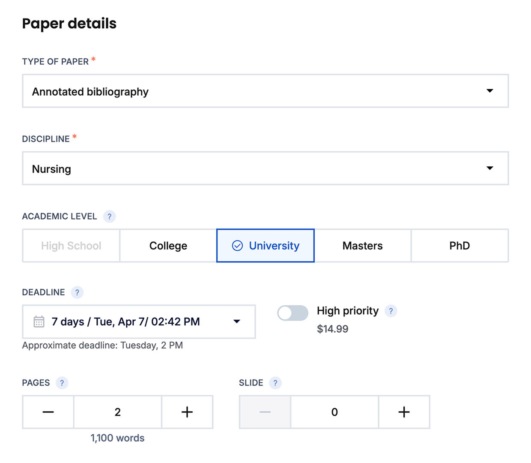The height and width of the screenshot is (463, 531).
Task: Select the University academic level
Action: coord(265,246)
